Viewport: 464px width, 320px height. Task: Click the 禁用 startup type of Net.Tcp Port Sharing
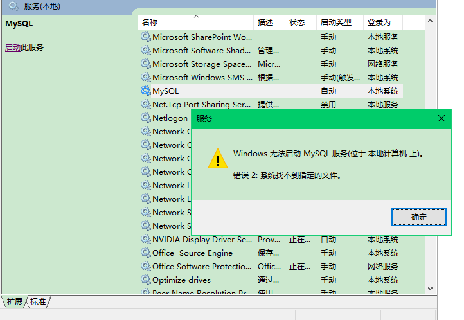pyautogui.click(x=328, y=104)
